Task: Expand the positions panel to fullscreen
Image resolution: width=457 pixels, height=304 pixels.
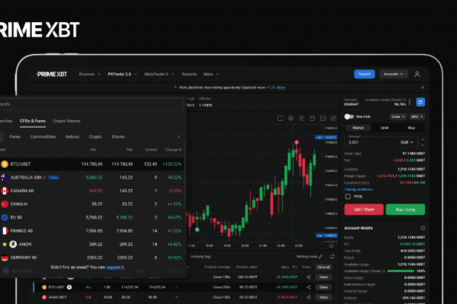Action: coord(332,257)
